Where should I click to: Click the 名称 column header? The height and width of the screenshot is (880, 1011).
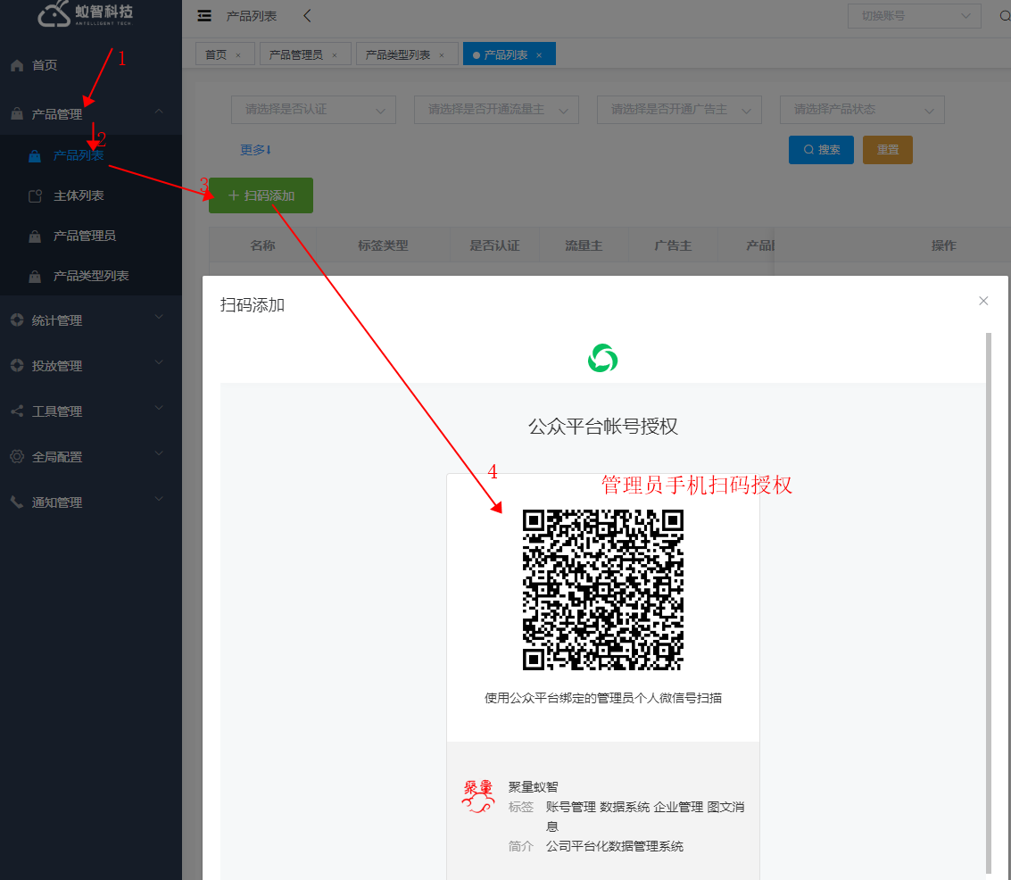[262, 245]
